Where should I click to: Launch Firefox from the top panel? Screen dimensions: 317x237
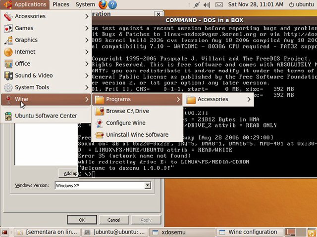tap(103, 4)
